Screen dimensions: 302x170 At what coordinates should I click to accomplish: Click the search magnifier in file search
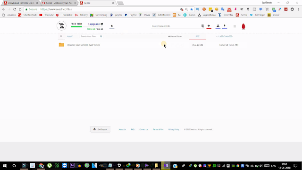tap(101, 36)
